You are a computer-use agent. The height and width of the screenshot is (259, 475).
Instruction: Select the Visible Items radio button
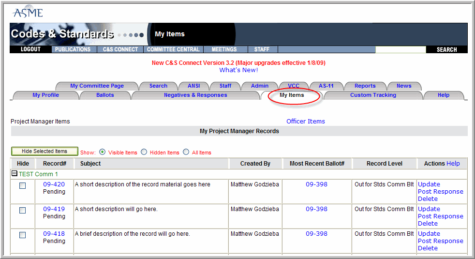pos(103,152)
